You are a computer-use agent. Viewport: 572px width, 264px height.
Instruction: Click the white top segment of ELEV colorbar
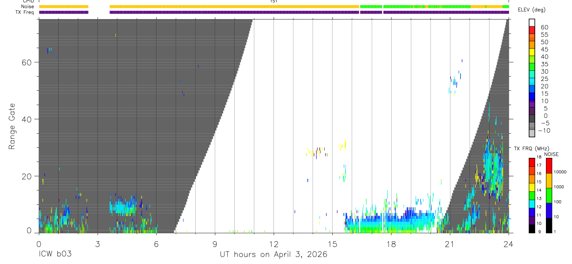point(532,23)
